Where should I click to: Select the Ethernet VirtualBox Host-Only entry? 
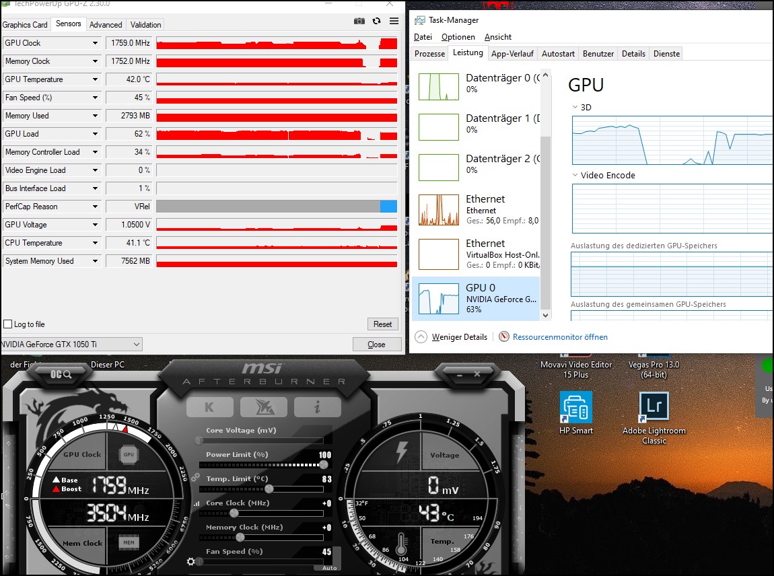477,254
